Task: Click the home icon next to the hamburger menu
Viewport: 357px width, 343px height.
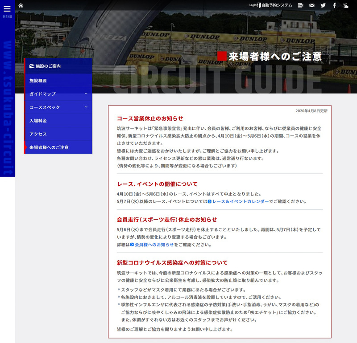Action: click(20, 5)
